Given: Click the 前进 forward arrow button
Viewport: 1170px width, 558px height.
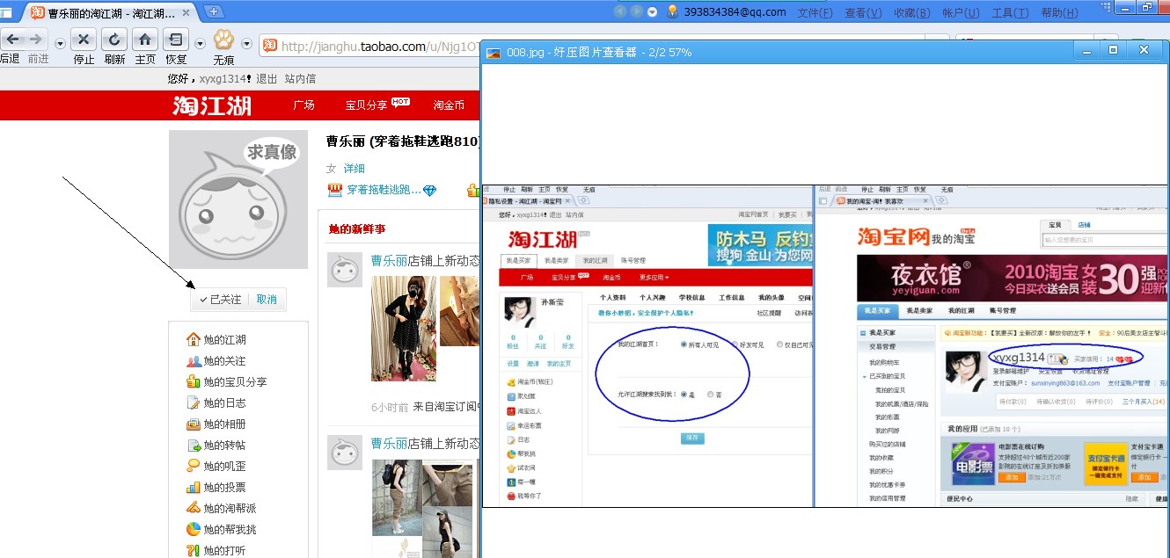Looking at the screenshot, I should pos(36,39).
